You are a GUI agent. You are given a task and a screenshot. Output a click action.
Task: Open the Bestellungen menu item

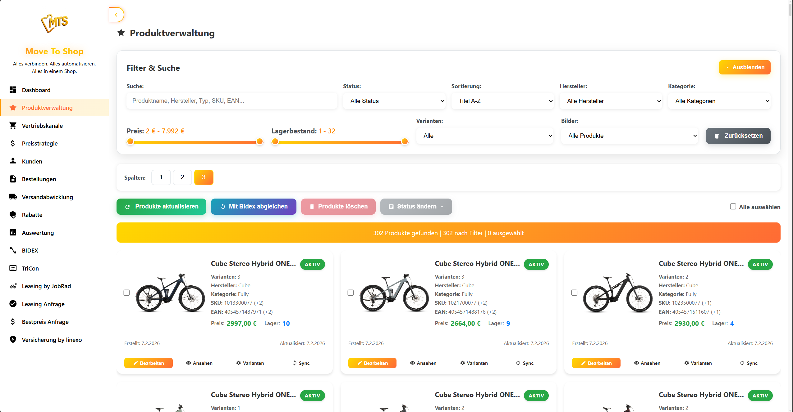pos(39,179)
